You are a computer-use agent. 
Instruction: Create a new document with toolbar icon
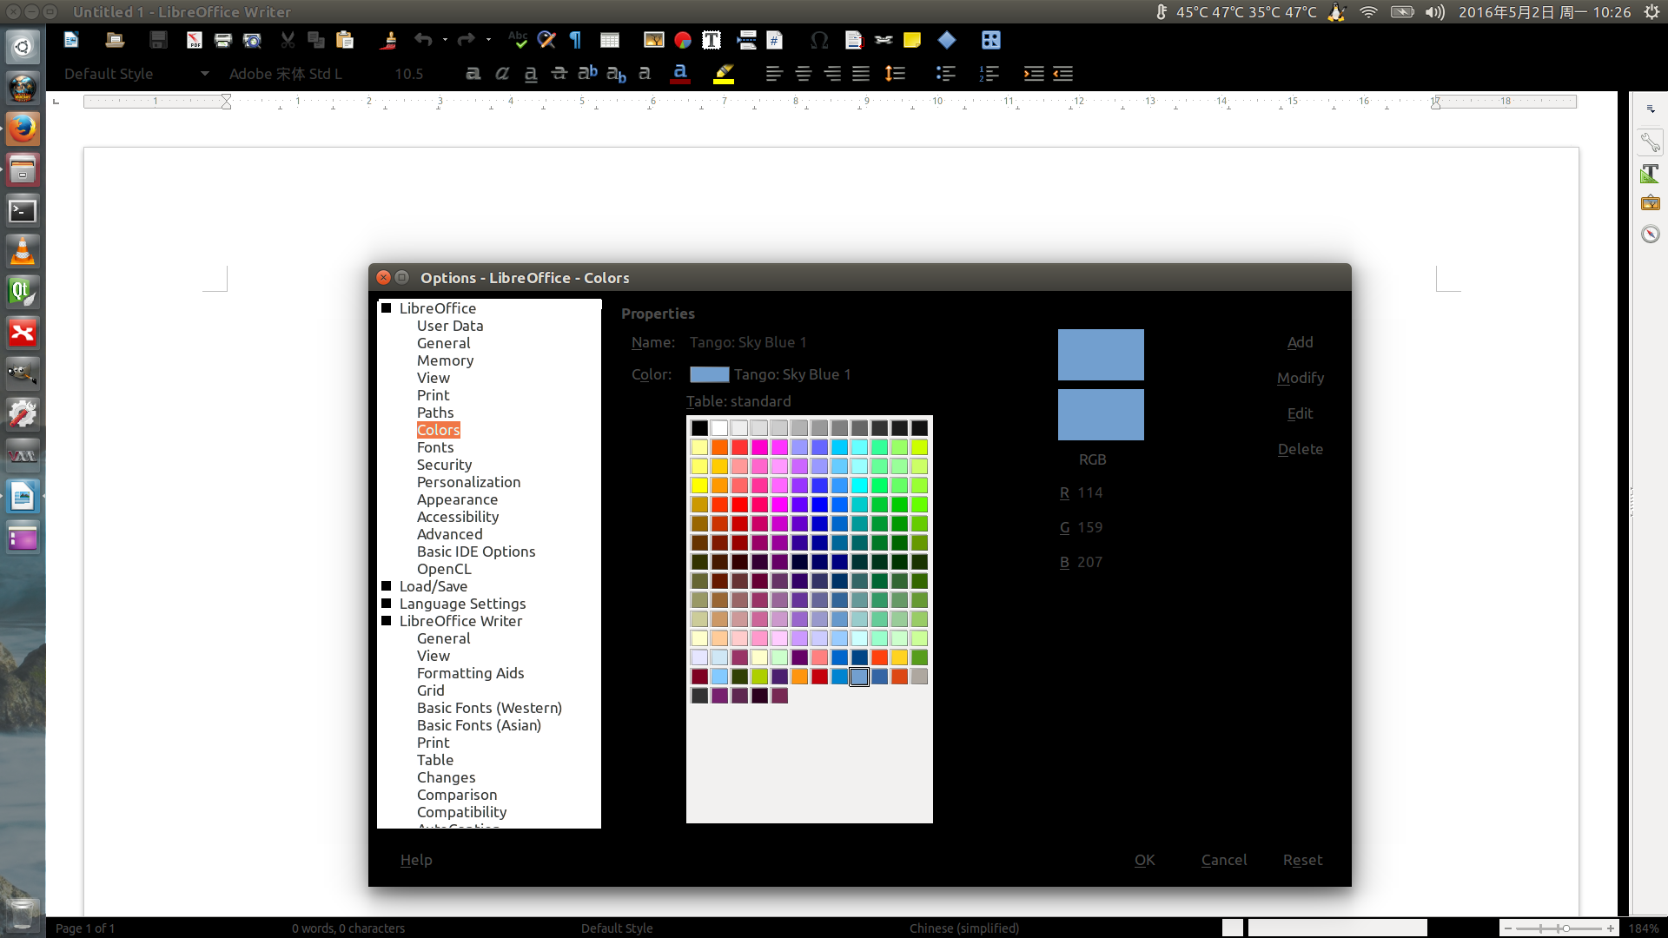coord(72,40)
